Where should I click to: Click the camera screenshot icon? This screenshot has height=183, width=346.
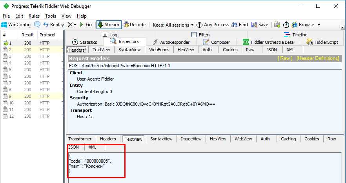click(277, 25)
